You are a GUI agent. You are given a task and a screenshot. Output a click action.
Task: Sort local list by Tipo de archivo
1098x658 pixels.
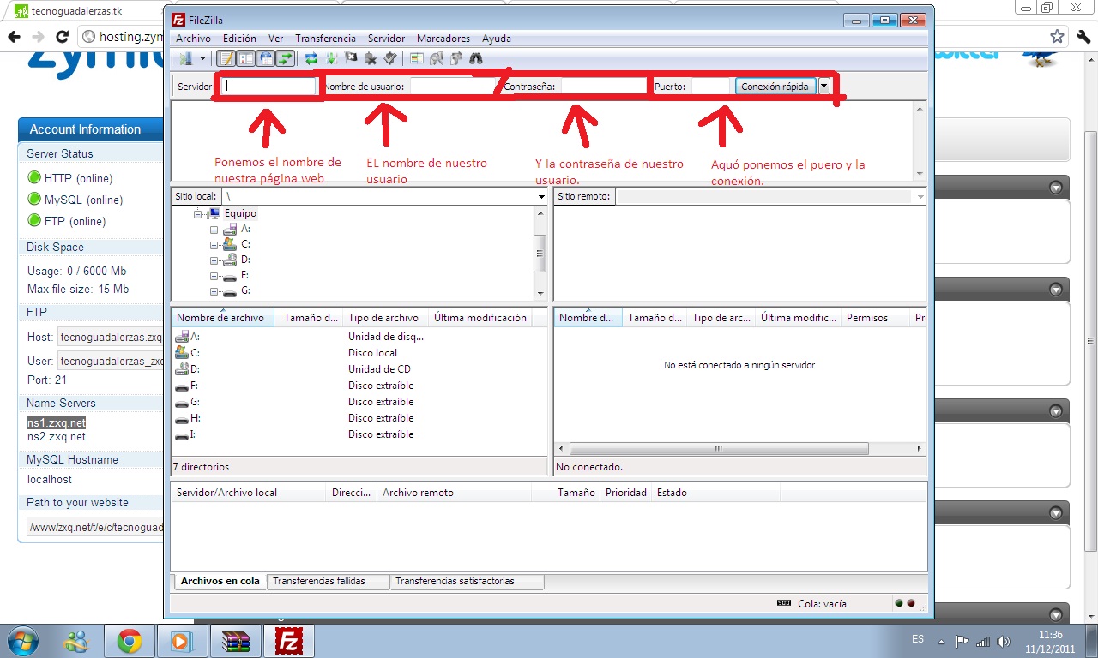coord(386,318)
